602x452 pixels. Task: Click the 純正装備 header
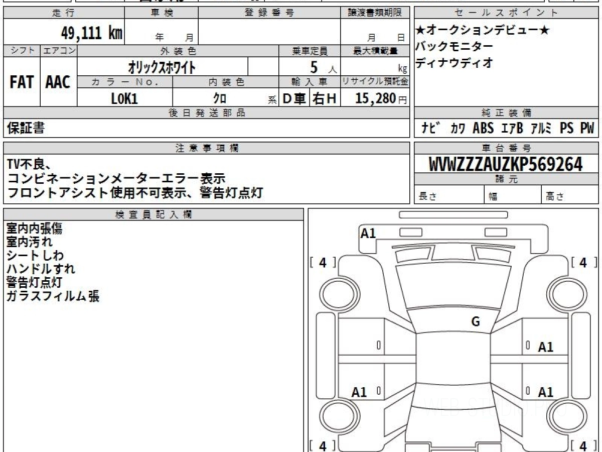pos(506,113)
